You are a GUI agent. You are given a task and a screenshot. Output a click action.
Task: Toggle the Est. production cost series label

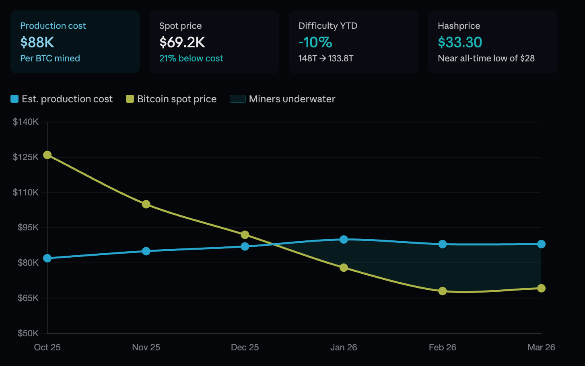tap(67, 99)
